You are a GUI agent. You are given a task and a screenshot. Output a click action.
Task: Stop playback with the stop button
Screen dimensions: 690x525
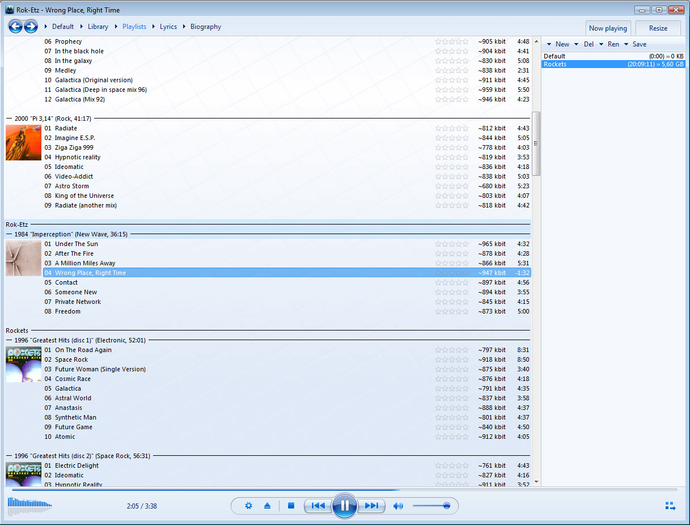(291, 506)
